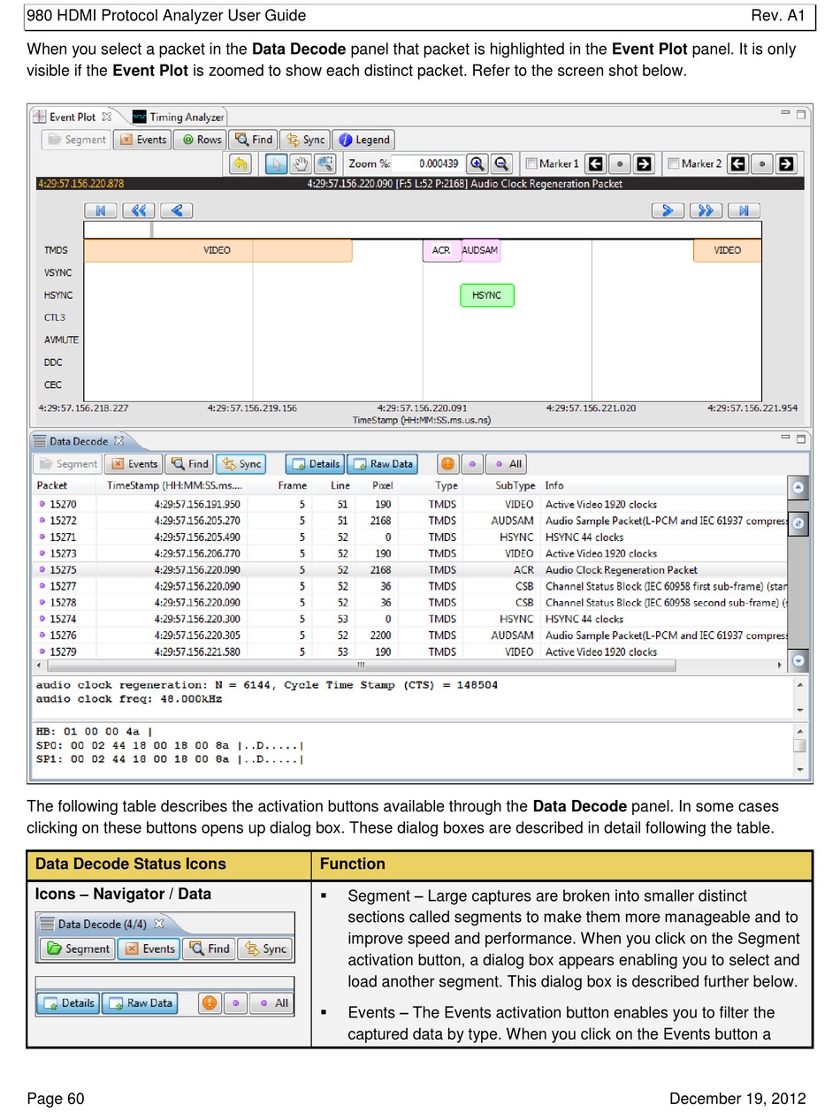The height and width of the screenshot is (1120, 840).
Task: Open the Events filter in Event Plot toolbar
Action: click(x=142, y=140)
